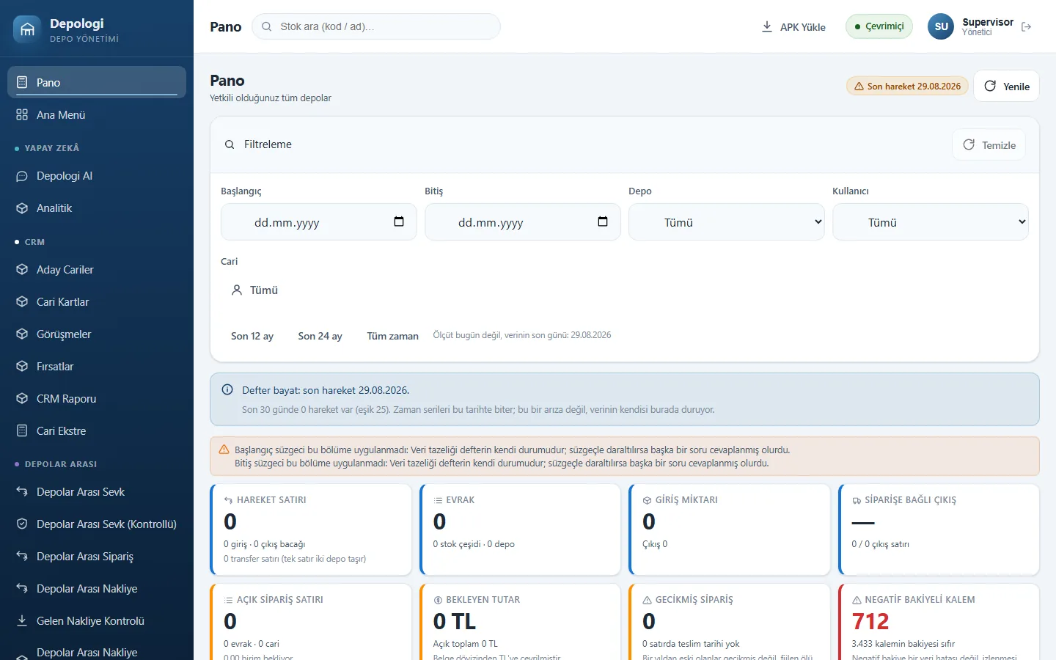
Task: Select the Son 12 ay range
Action: [252, 336]
